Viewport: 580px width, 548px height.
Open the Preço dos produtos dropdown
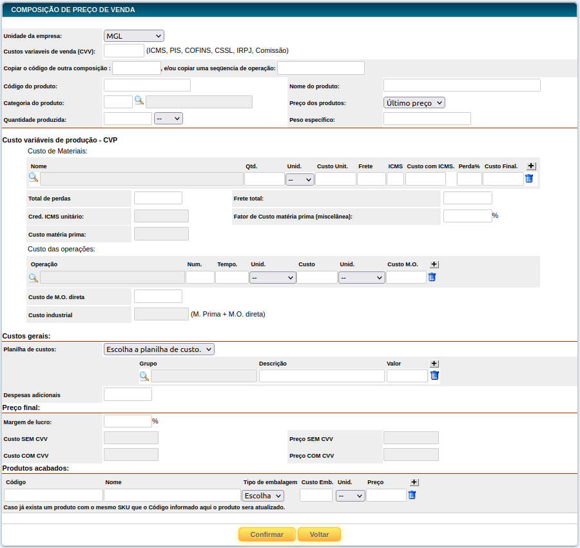[414, 103]
